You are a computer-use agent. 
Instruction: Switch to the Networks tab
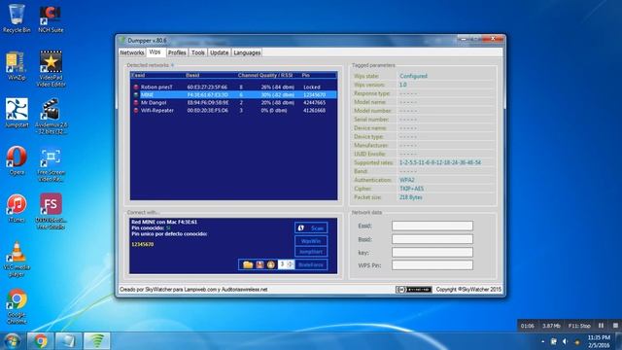click(x=132, y=52)
